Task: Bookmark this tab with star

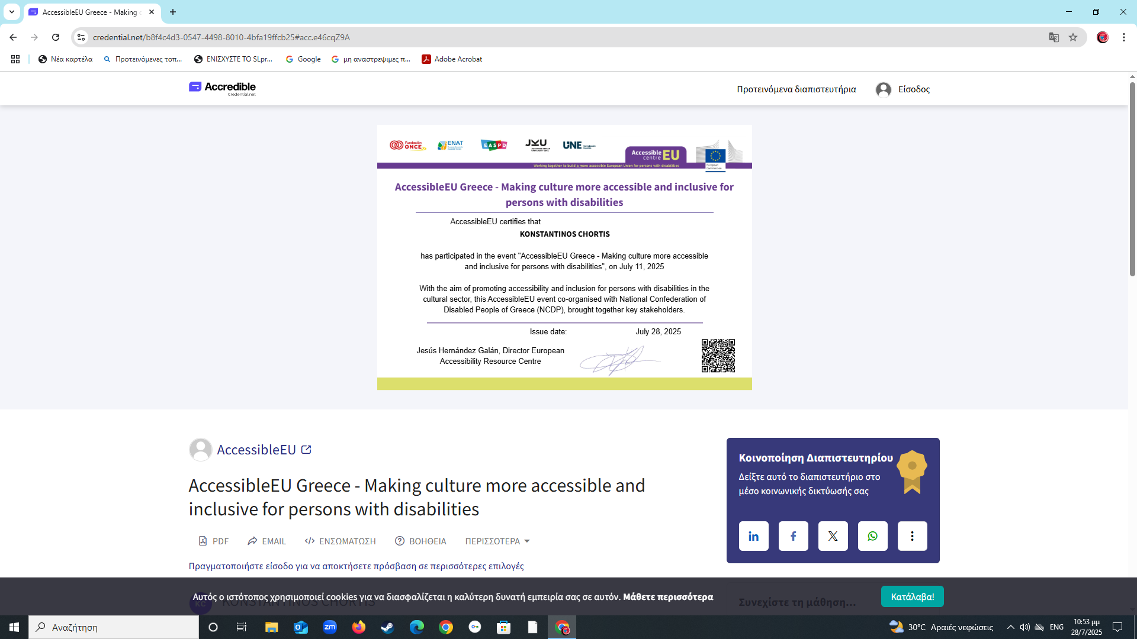Action: (1073, 37)
